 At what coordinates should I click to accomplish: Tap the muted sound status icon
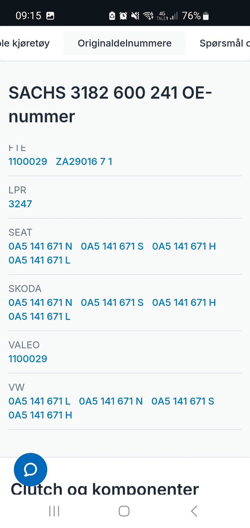coord(135,16)
